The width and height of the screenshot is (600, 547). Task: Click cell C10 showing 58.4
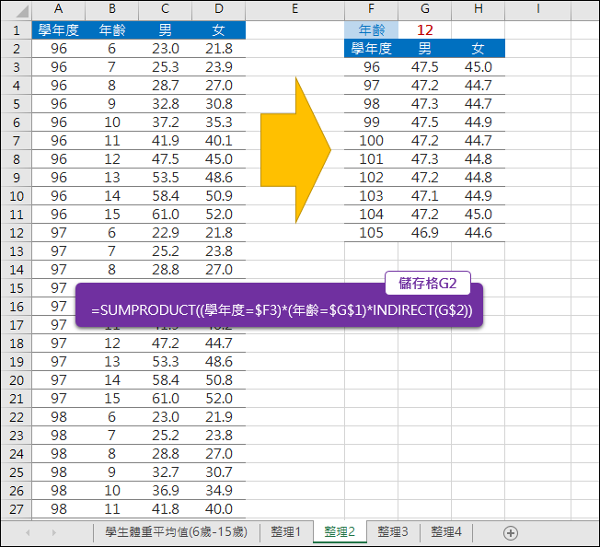(165, 195)
